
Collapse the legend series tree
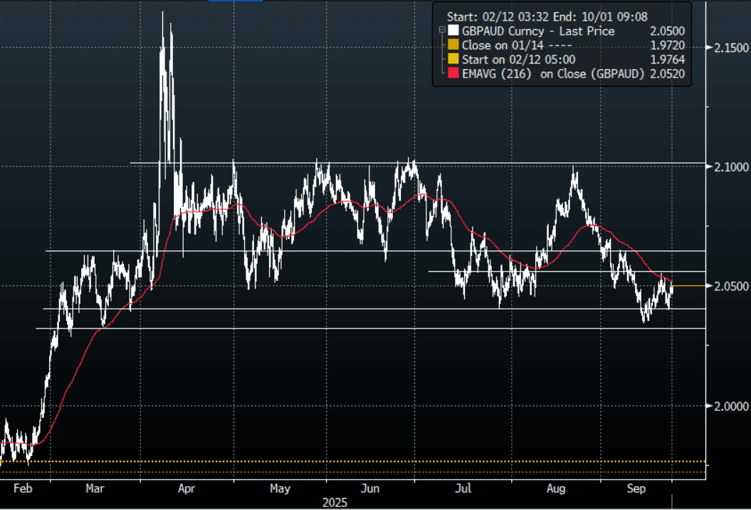coord(443,31)
